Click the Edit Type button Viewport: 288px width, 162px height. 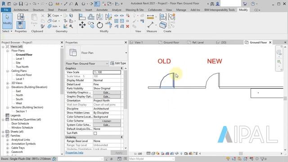pos(118,63)
